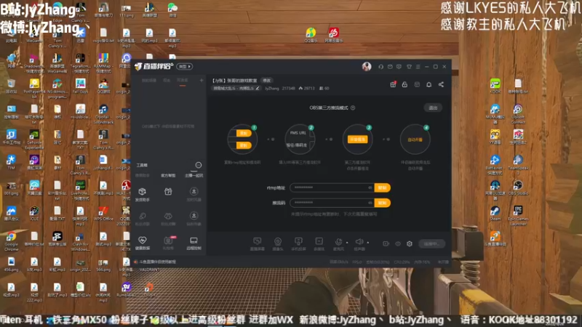Click the 修改 button next to room title
This screenshot has width=582, height=327.
tap(266, 81)
